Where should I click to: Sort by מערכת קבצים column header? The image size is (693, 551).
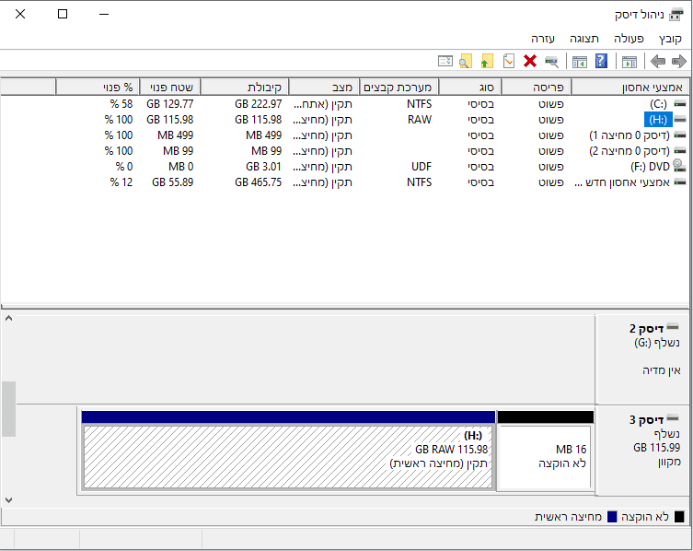[398, 87]
